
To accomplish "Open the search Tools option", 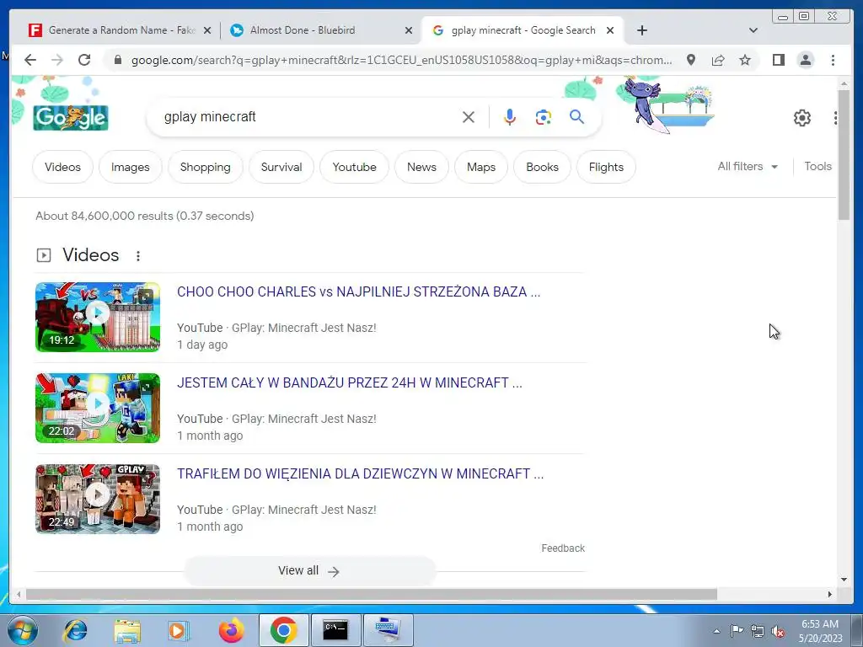I will pos(817,166).
